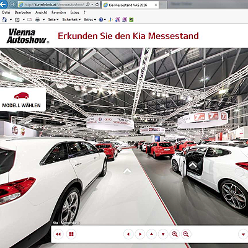The height and width of the screenshot is (248, 248).
Task: Zoom out with the magnifier minus button
Action: 186,234
